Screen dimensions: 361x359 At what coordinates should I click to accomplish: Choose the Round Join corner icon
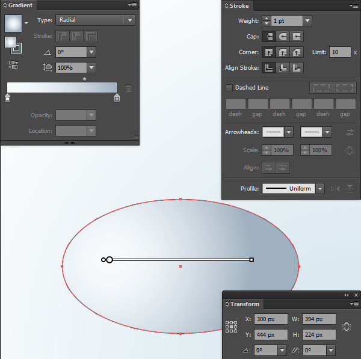click(x=283, y=52)
